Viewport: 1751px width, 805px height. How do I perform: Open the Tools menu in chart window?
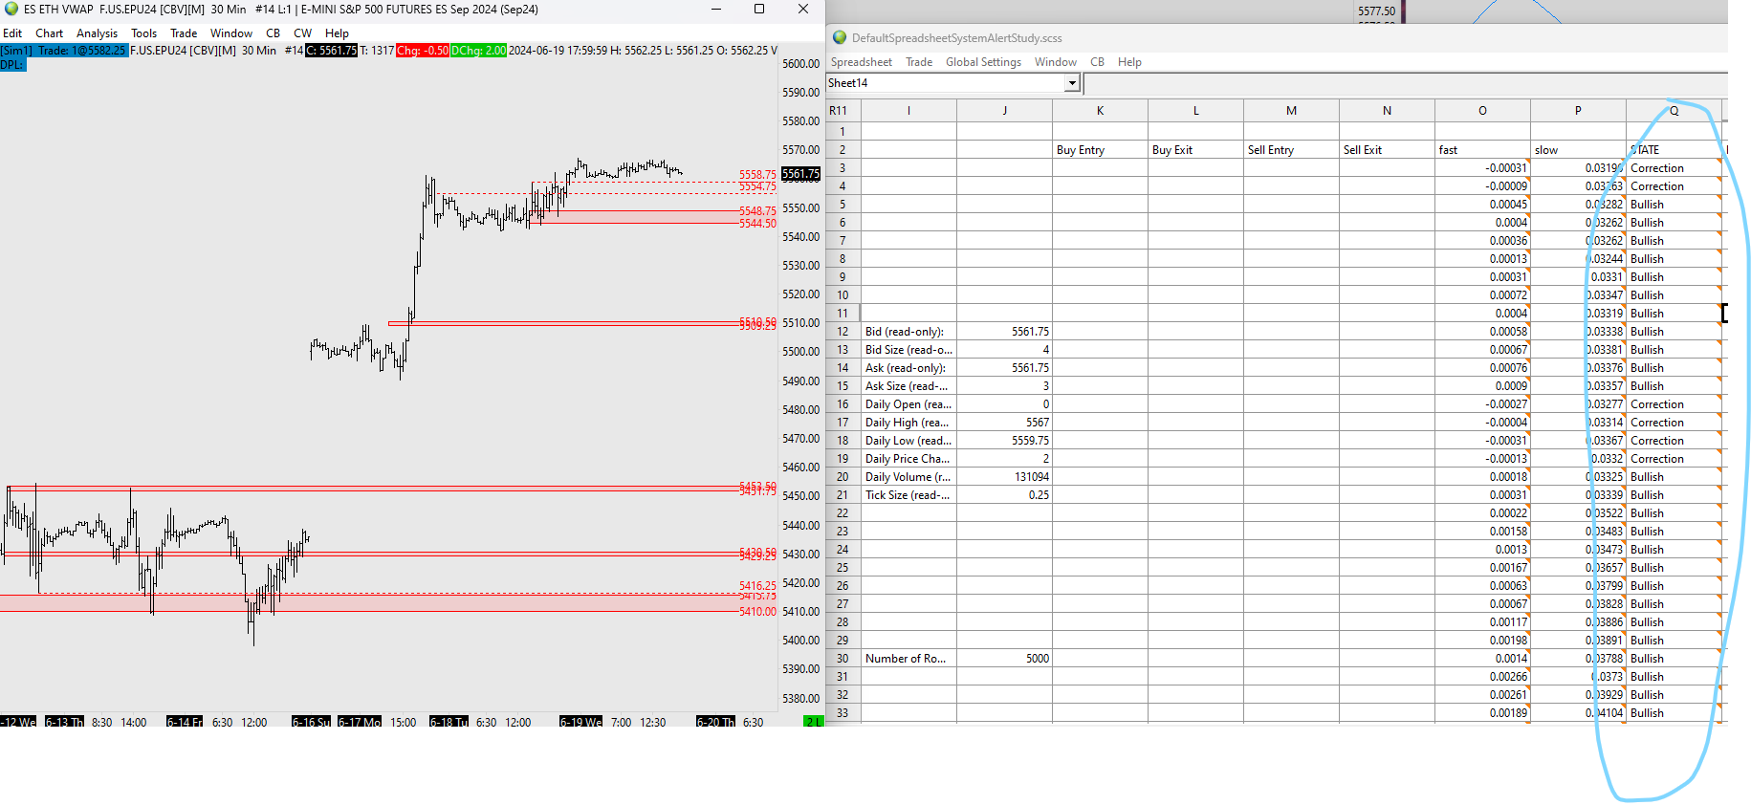(144, 33)
